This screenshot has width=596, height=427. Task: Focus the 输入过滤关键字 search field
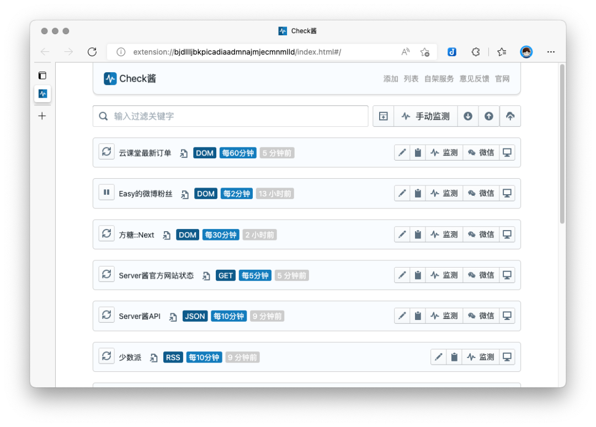pyautogui.click(x=230, y=116)
